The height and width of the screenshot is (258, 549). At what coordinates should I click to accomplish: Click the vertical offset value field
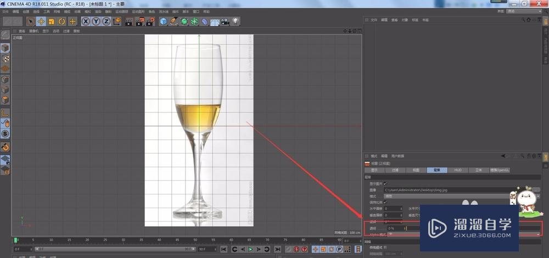[393, 215]
